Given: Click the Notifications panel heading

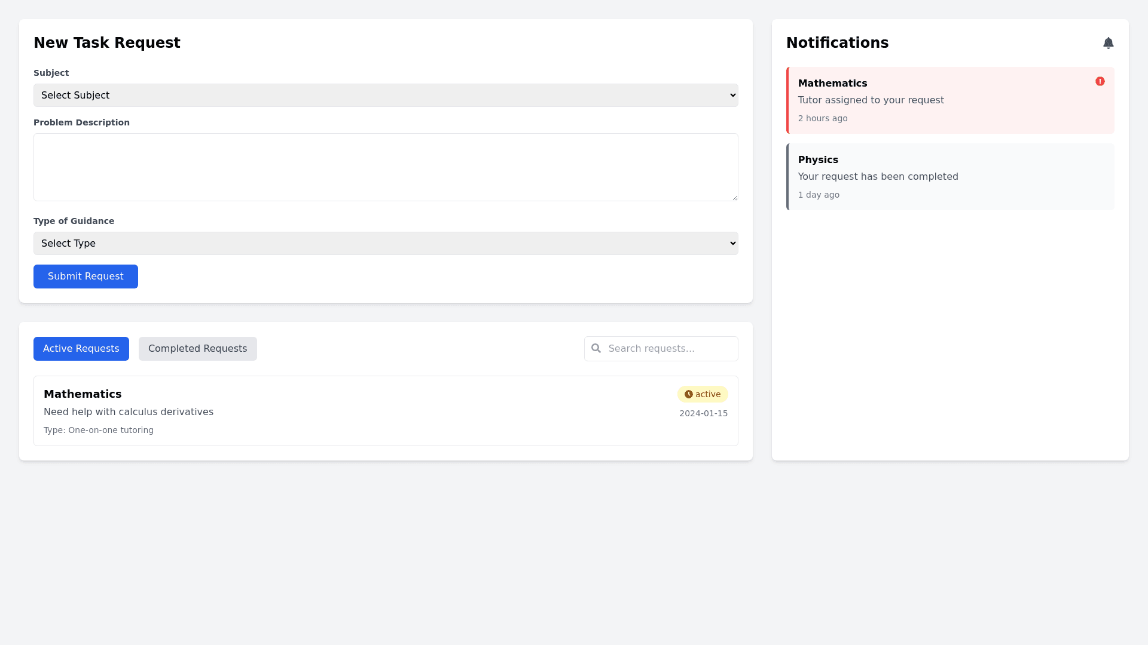Looking at the screenshot, I should click(837, 43).
